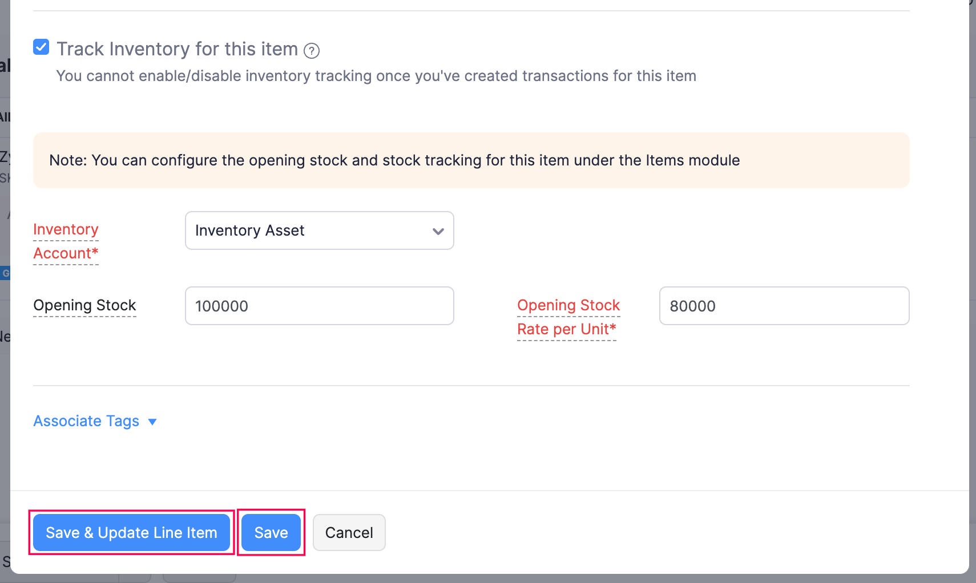Click the dashed "Opening Stock" label
Screen dimensions: 976x583
(84, 305)
